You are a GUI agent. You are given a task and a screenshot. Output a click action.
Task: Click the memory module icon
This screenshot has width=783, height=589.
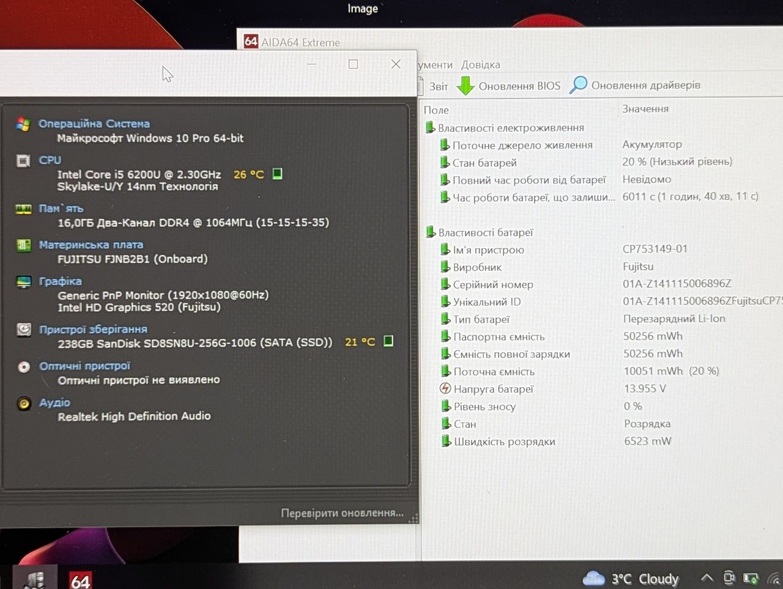click(23, 209)
